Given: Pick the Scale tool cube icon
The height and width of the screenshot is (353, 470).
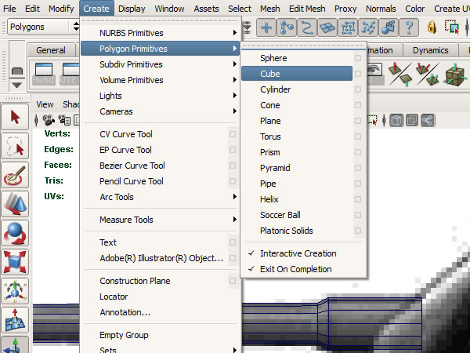Looking at the screenshot, I should click(x=15, y=262).
